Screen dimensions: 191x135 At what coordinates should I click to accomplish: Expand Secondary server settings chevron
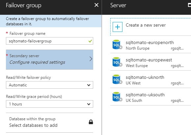point(91,59)
